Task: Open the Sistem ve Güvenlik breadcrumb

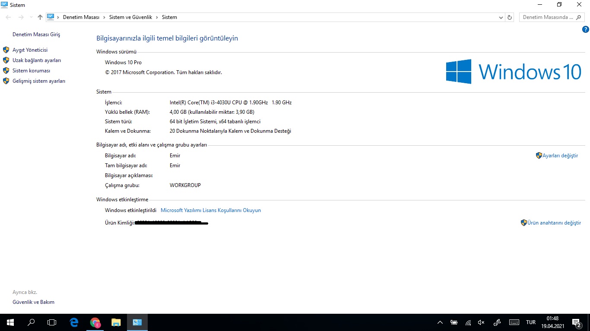Action: coord(130,17)
